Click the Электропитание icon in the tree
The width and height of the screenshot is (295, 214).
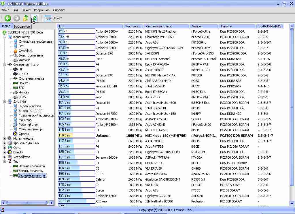coord(16,55)
